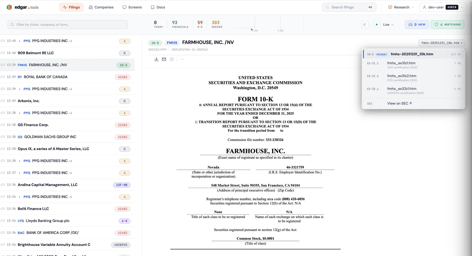Open Opus IX, a series filing

pos(67,149)
